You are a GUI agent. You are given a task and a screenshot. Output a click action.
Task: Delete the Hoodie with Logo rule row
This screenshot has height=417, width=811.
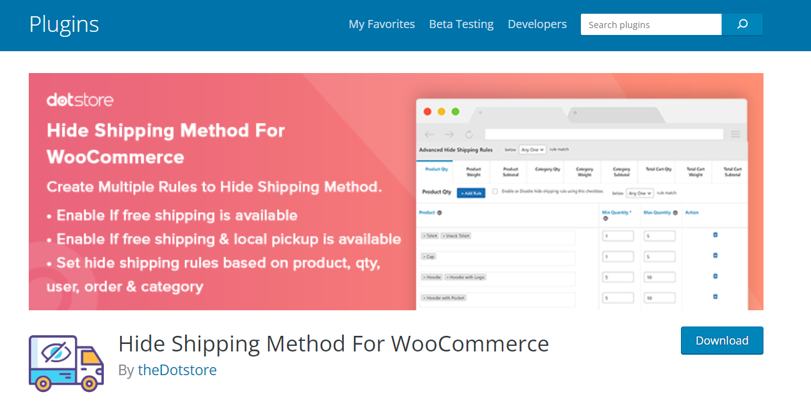(x=715, y=276)
